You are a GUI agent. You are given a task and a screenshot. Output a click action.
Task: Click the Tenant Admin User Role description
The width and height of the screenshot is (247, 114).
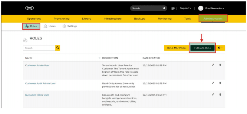coord(120,70)
